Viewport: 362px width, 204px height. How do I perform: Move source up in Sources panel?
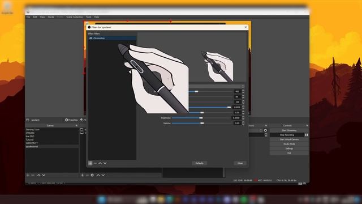pyautogui.click(x=98, y=175)
